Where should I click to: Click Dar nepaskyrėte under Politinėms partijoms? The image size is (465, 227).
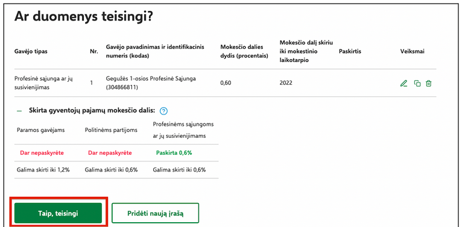coord(110,153)
